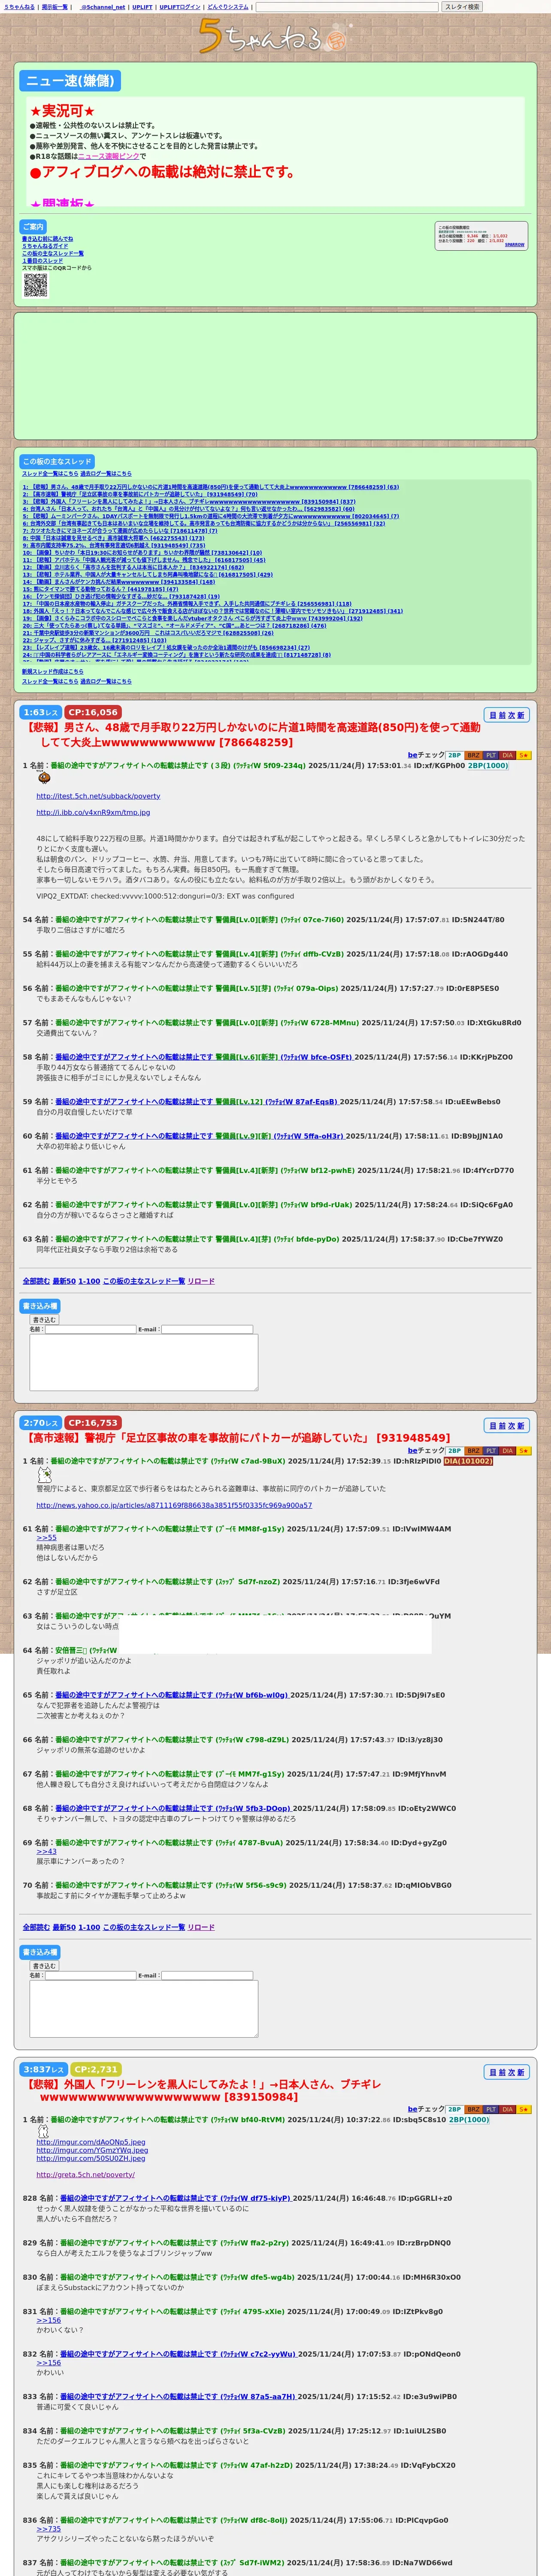551x2576 pixels.
Task: Click the 2BP(1000) tag on thread 1 post 1
Action: [488, 766]
